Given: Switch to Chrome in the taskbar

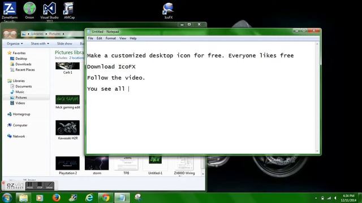Looking at the screenshot, I should click(x=106, y=198).
